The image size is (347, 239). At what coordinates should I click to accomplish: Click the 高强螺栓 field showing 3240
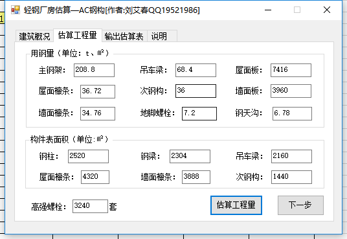click(x=90, y=206)
